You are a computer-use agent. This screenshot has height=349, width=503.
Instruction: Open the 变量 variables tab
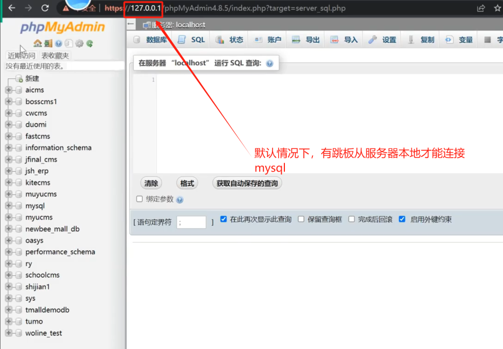[459, 40]
